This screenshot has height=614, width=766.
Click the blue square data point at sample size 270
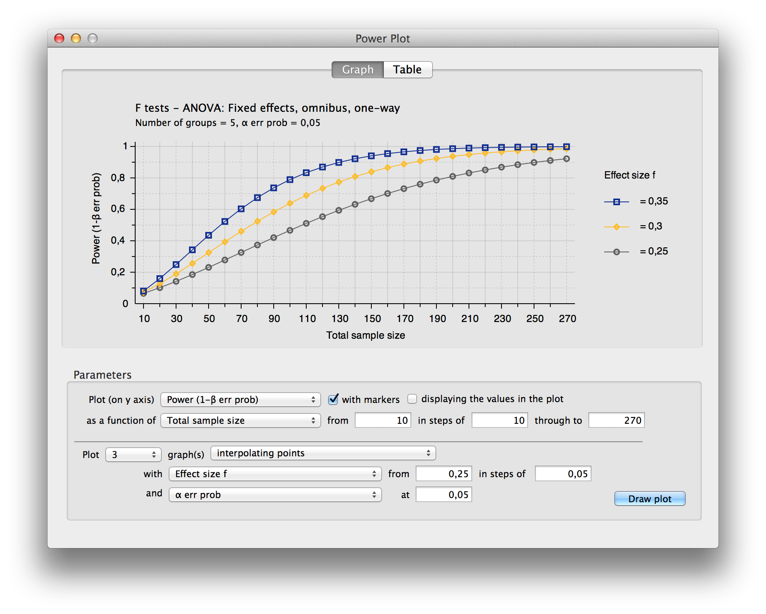coord(567,147)
